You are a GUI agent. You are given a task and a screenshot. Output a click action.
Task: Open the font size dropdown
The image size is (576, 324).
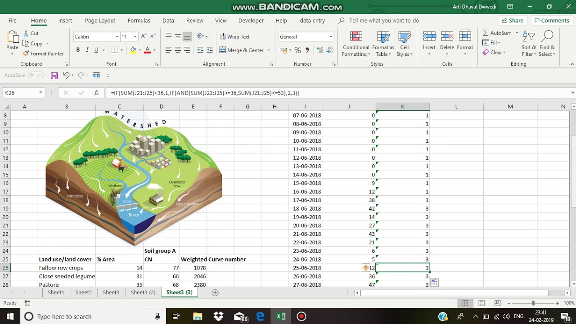point(135,36)
